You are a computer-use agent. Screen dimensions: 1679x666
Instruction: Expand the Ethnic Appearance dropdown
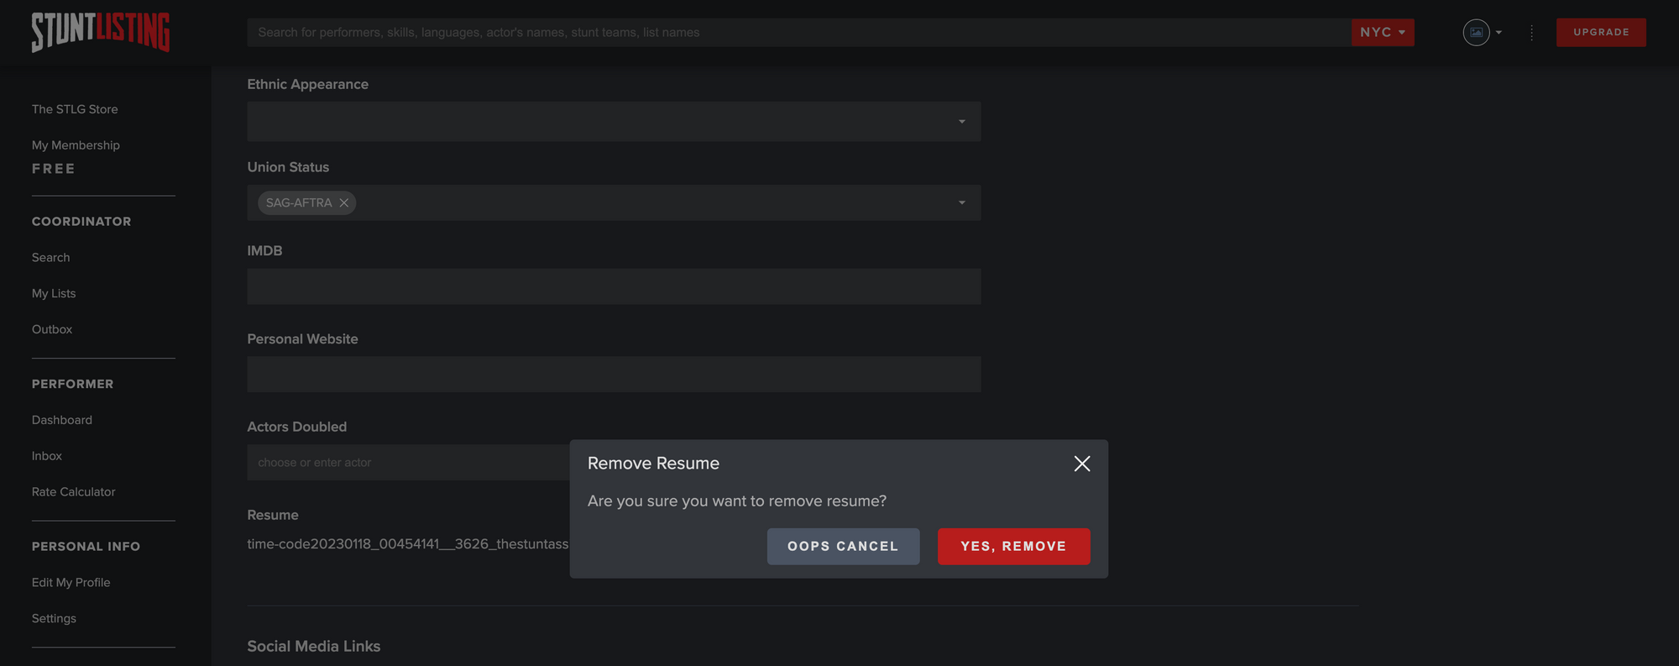point(962,122)
